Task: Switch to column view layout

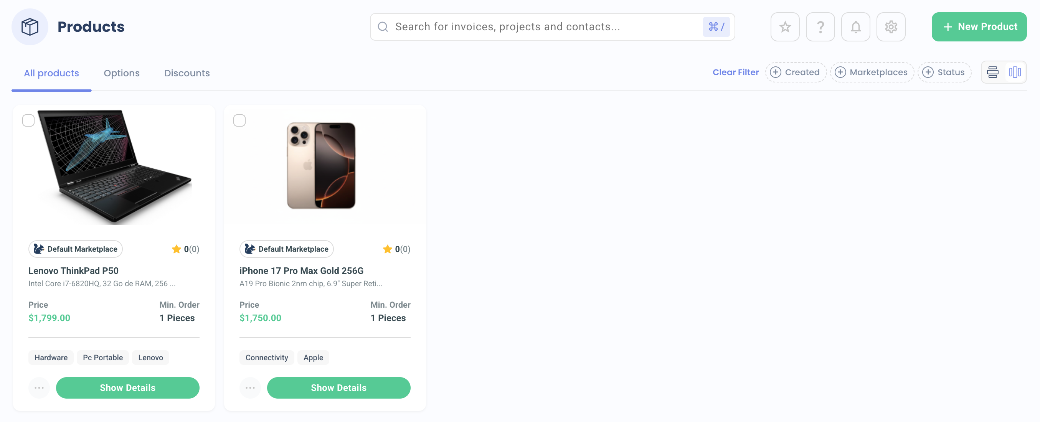Action: (1015, 72)
